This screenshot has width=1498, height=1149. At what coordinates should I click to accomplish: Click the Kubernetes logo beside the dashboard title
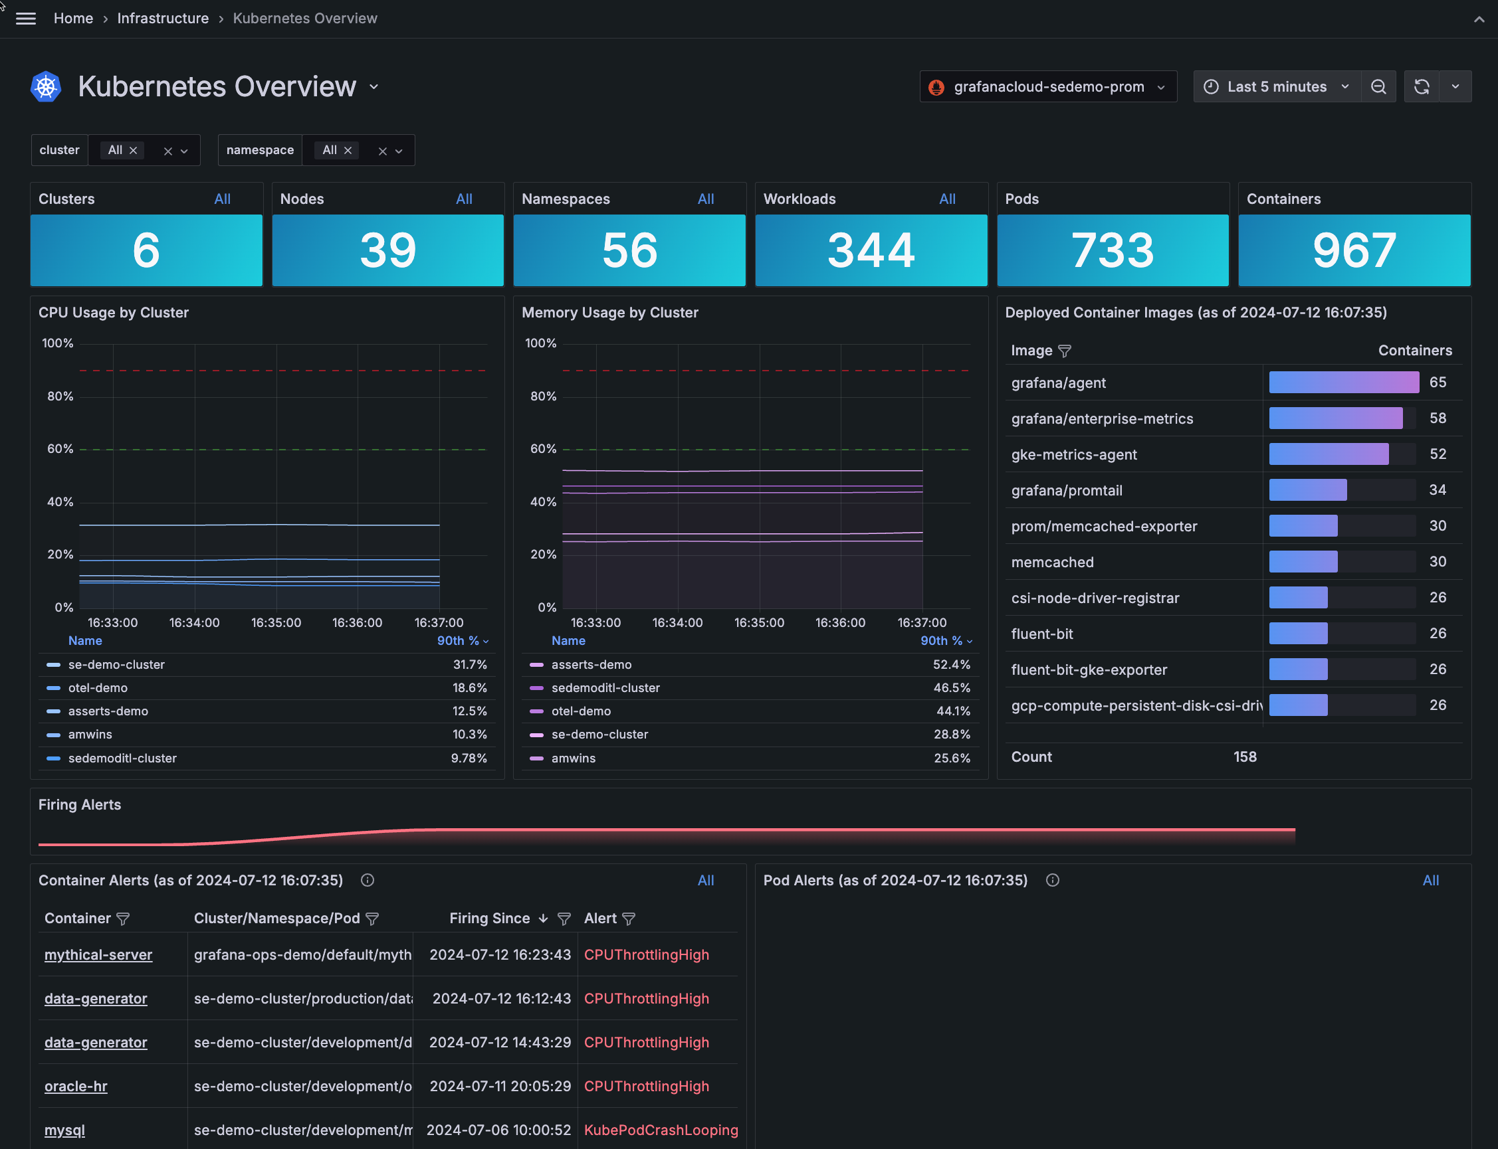[x=45, y=86]
